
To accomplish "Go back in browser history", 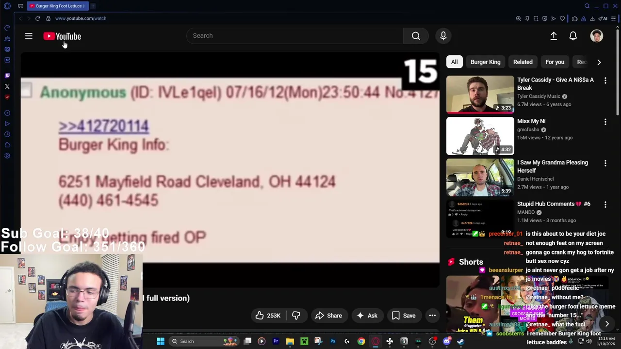I will pyautogui.click(x=20, y=18).
